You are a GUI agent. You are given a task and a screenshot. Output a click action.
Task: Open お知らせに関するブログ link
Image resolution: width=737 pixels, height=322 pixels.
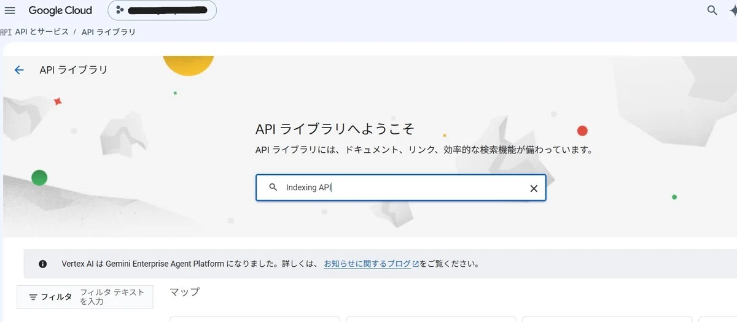point(367,264)
